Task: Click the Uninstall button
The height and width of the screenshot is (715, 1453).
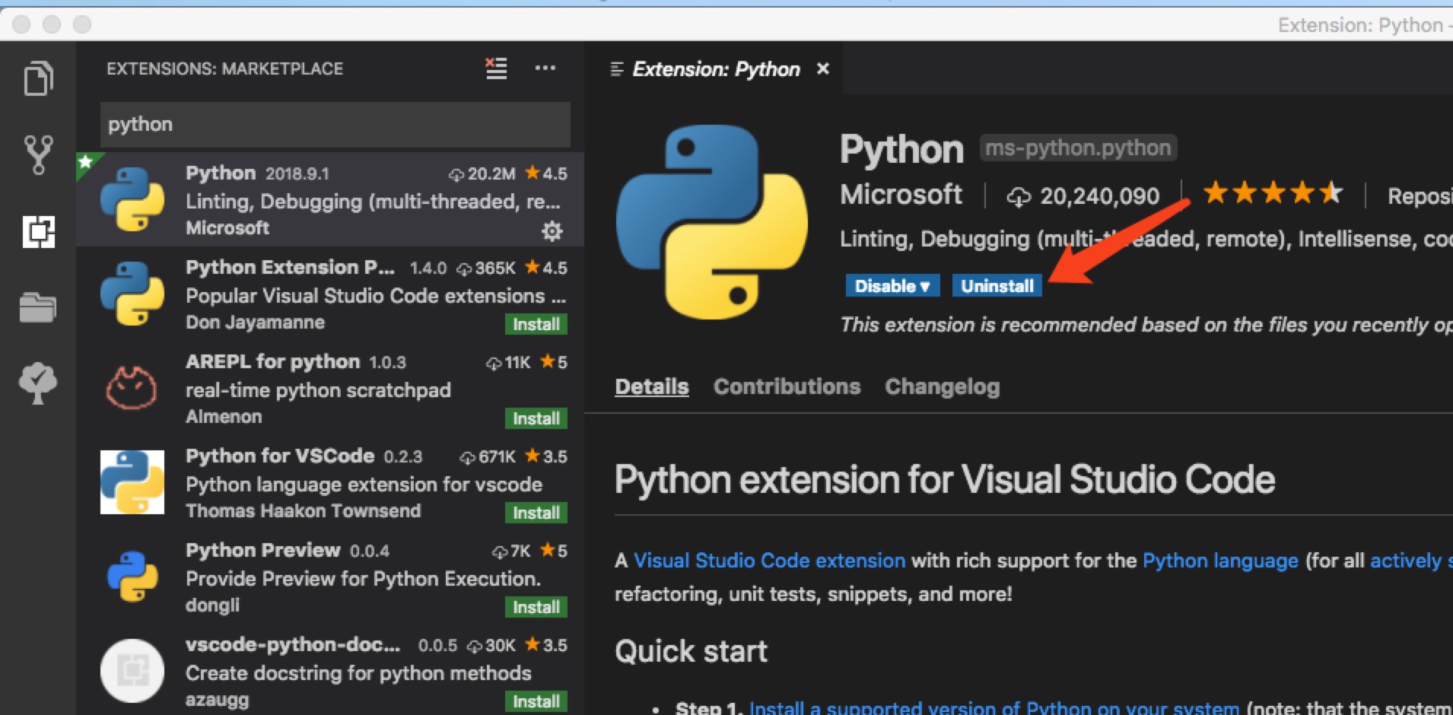Action: click(997, 286)
